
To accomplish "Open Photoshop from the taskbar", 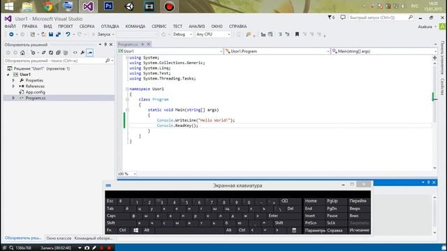I will pos(108,6).
